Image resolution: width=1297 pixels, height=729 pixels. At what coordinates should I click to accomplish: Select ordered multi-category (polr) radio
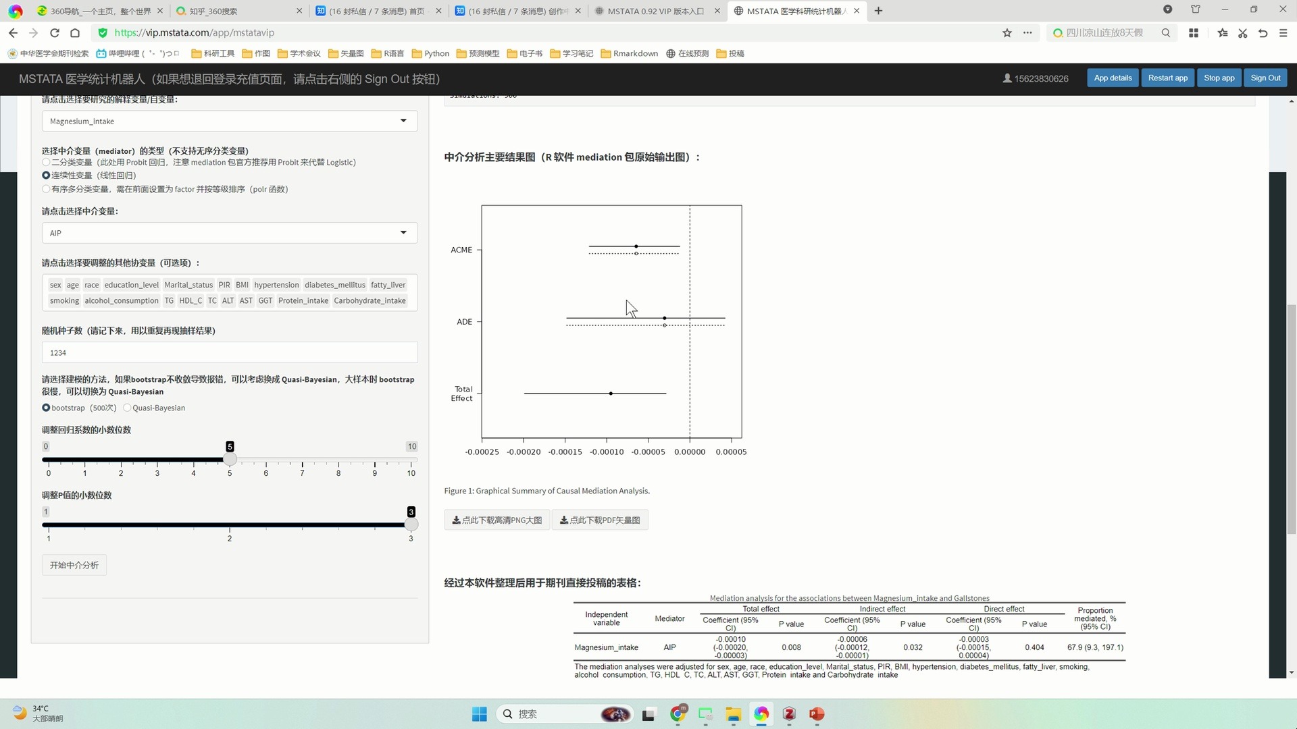[x=46, y=189]
